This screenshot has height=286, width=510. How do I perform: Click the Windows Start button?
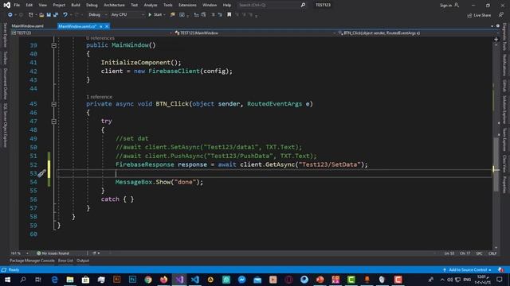coord(7,280)
